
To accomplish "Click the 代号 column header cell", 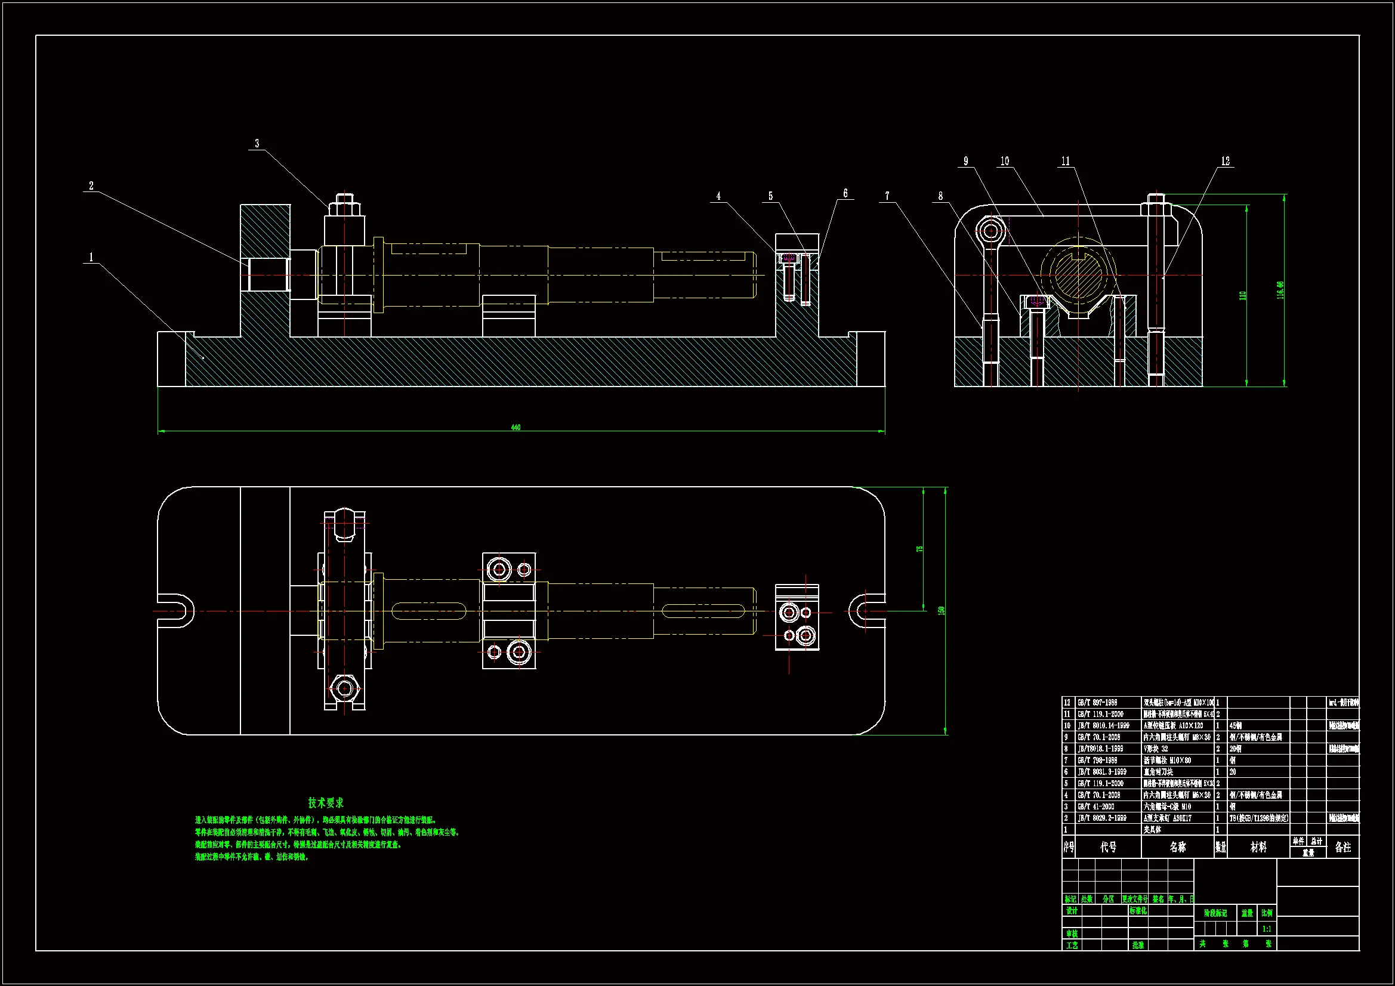I will pyautogui.click(x=1108, y=847).
